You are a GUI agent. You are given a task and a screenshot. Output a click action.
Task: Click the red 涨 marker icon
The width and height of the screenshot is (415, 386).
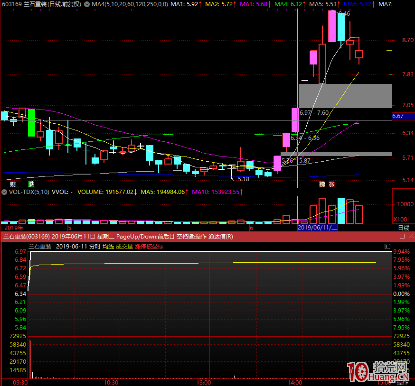(331, 184)
